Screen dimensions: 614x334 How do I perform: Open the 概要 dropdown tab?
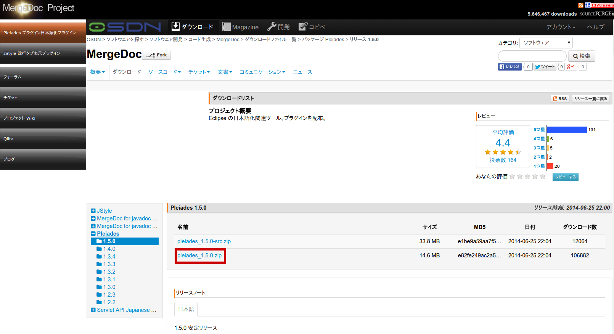[97, 72]
